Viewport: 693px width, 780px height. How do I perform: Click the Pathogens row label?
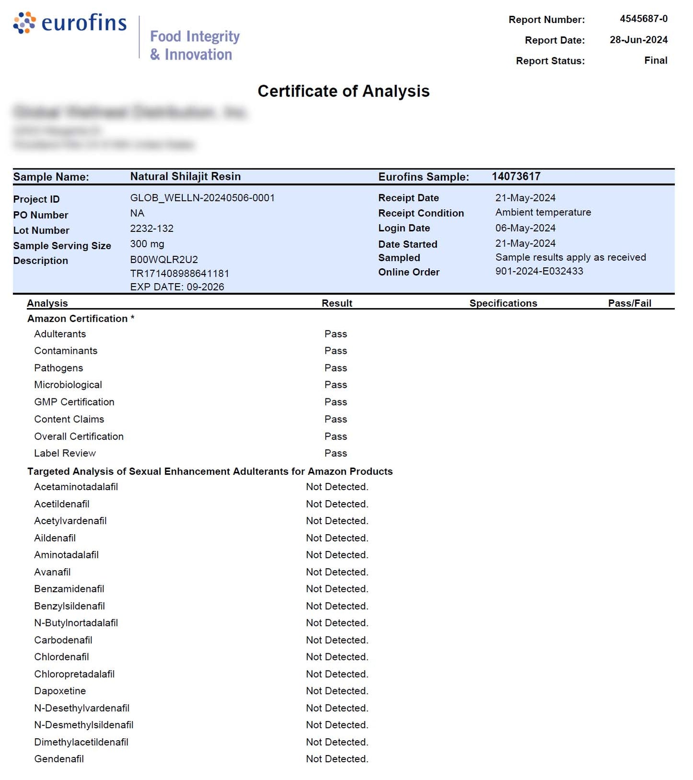[59, 368]
